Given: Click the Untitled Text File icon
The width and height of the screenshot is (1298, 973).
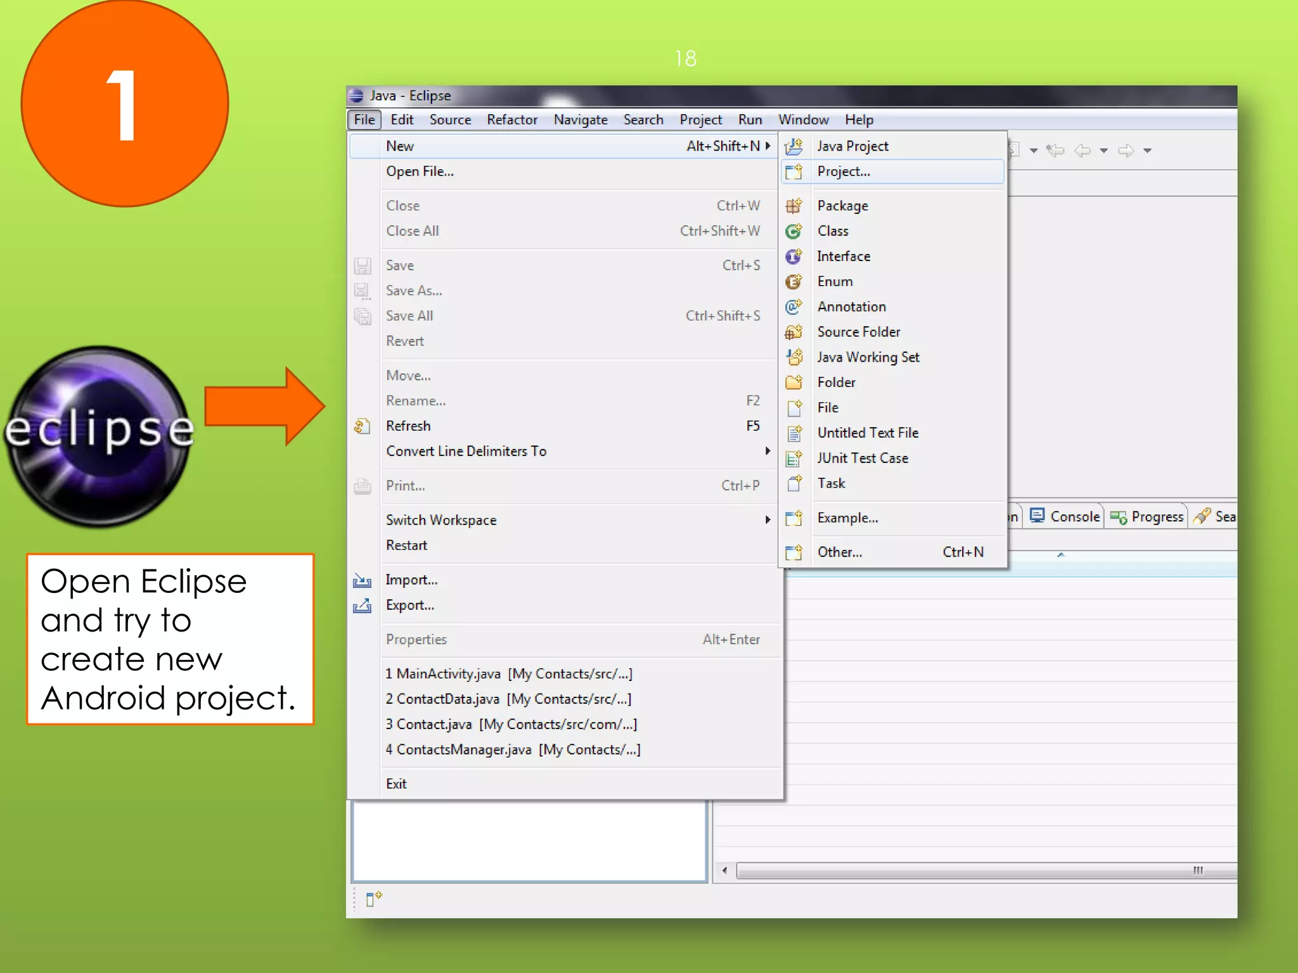Looking at the screenshot, I should [x=794, y=433].
